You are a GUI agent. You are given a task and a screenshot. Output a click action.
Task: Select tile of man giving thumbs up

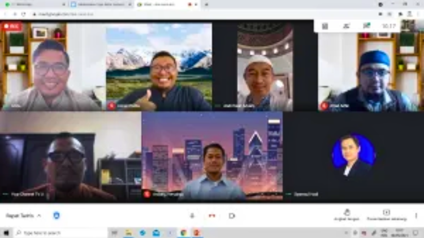159,67
